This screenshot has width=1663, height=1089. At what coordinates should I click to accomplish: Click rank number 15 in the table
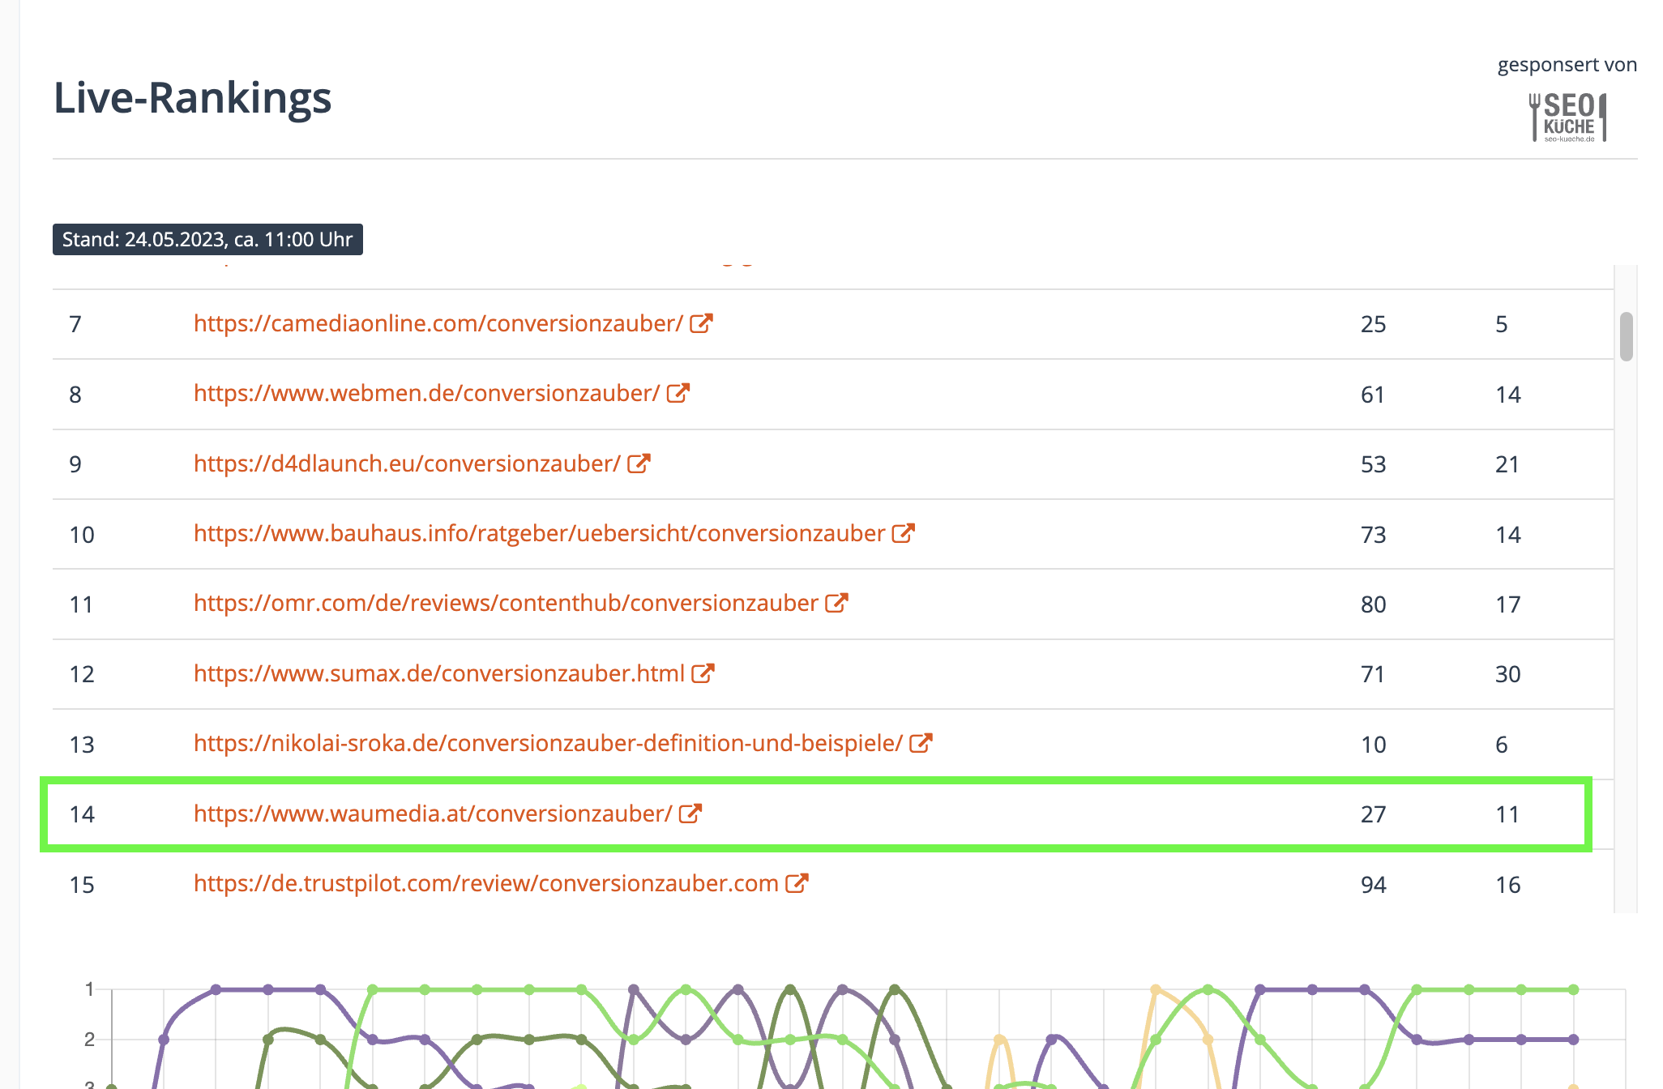[82, 885]
